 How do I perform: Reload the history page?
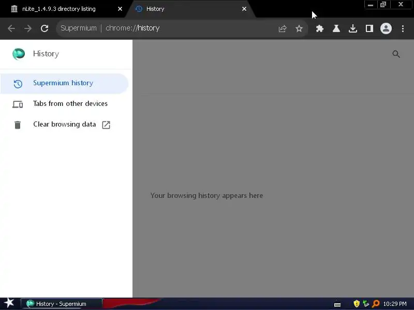pos(45,28)
